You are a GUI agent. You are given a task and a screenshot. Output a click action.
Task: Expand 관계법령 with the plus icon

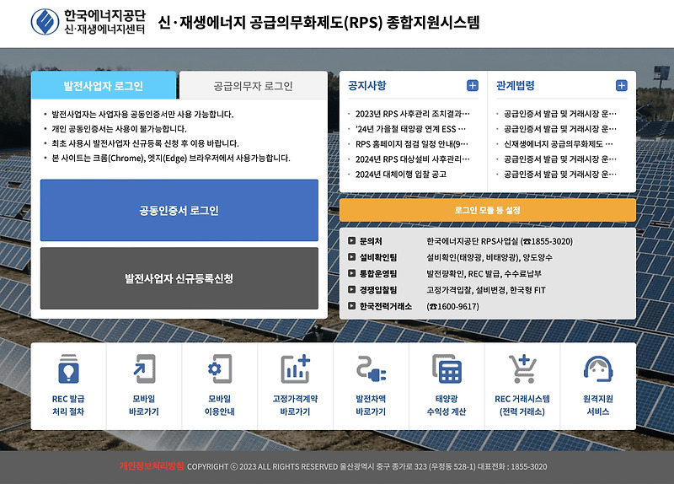pyautogui.click(x=621, y=86)
